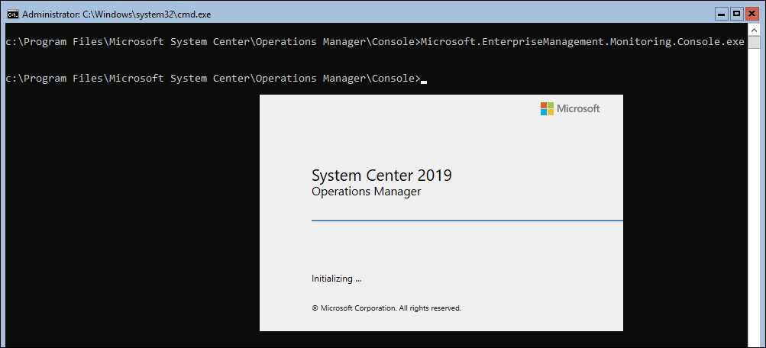Image resolution: width=766 pixels, height=348 pixels.
Task: Click the Administrator cmd.exe title bar text
Action: [x=116, y=14]
